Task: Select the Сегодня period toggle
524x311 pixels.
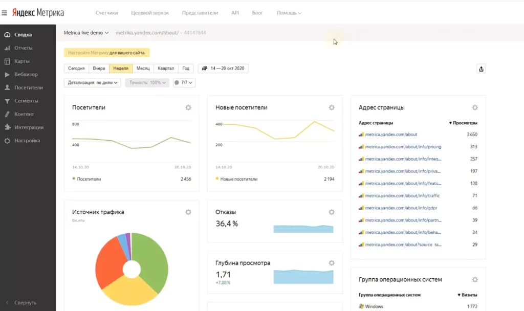Action: 76,69
